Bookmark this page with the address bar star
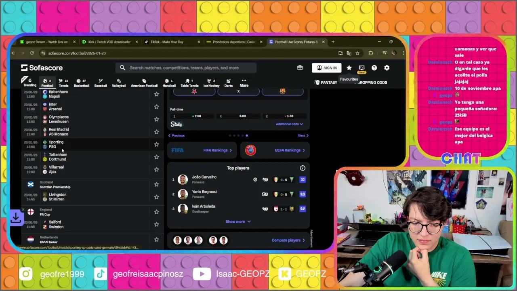517x291 pixels. tap(357, 53)
